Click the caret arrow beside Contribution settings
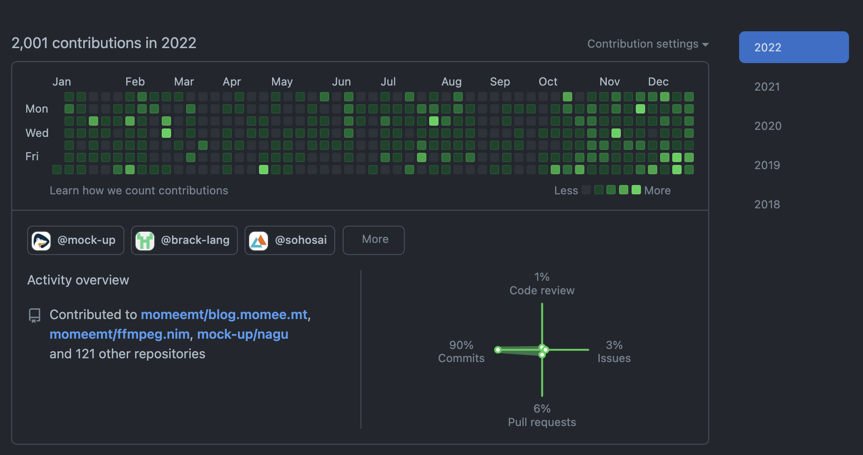 (705, 44)
